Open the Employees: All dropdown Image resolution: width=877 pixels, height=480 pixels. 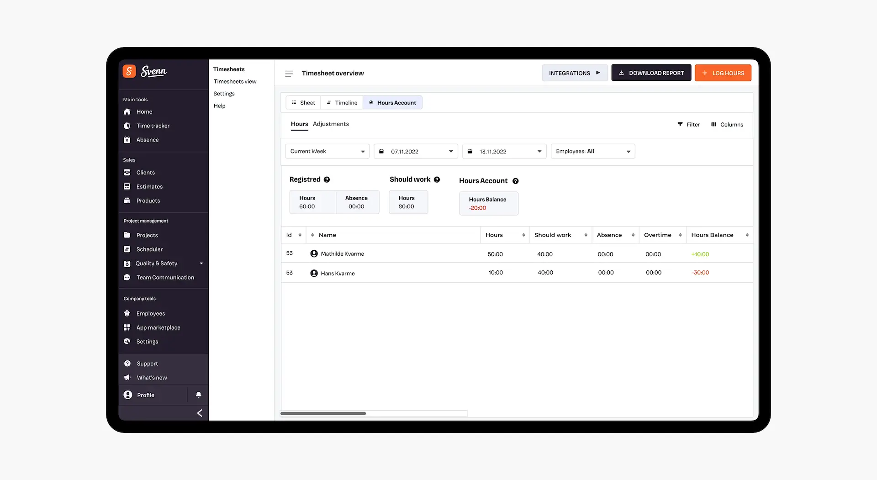592,152
